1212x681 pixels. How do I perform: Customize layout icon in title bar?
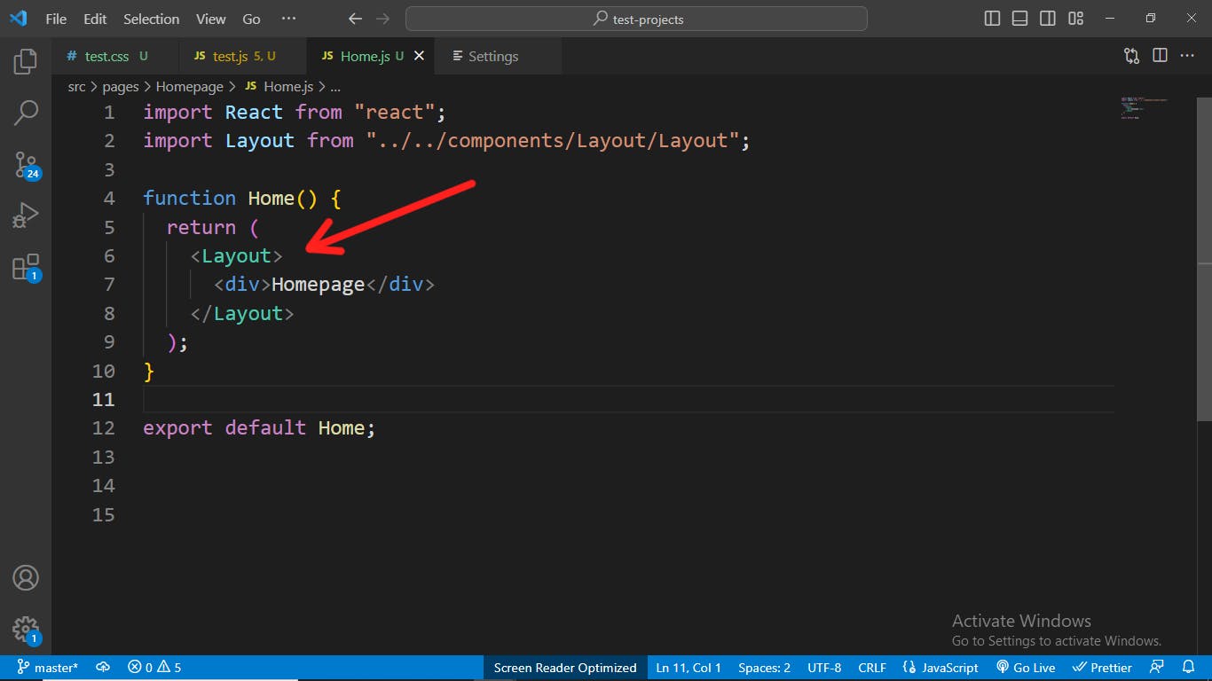(1075, 19)
